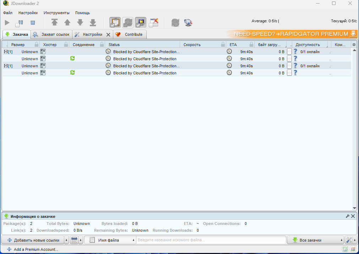The height and width of the screenshot is (254, 359).
Task: Toggle premium accounts usage icon
Action: pyautogui.click(x=141, y=22)
